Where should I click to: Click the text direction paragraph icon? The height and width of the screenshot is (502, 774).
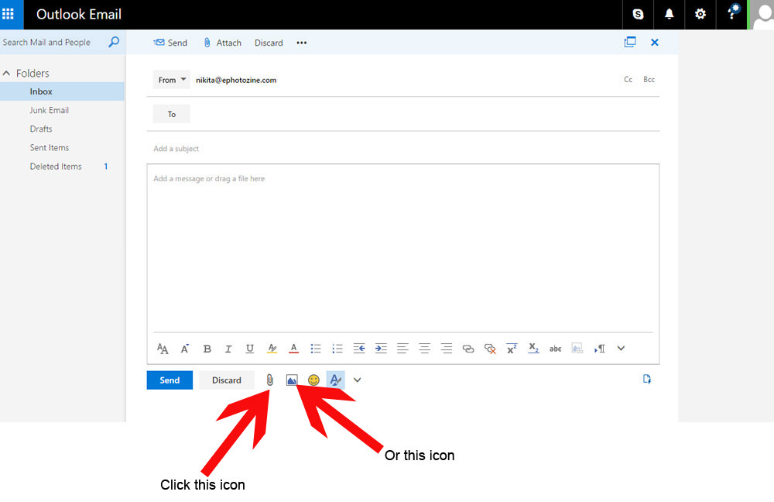point(599,349)
